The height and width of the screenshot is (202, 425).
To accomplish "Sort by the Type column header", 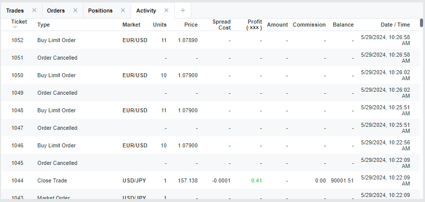I will click(44, 25).
